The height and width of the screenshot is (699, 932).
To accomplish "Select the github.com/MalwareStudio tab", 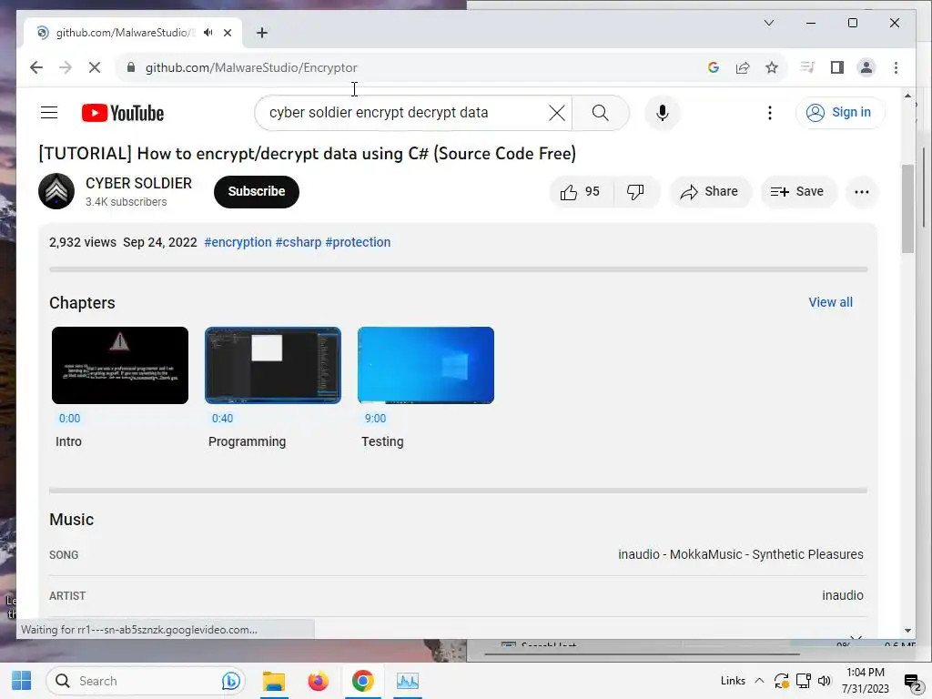I will 124,33.
